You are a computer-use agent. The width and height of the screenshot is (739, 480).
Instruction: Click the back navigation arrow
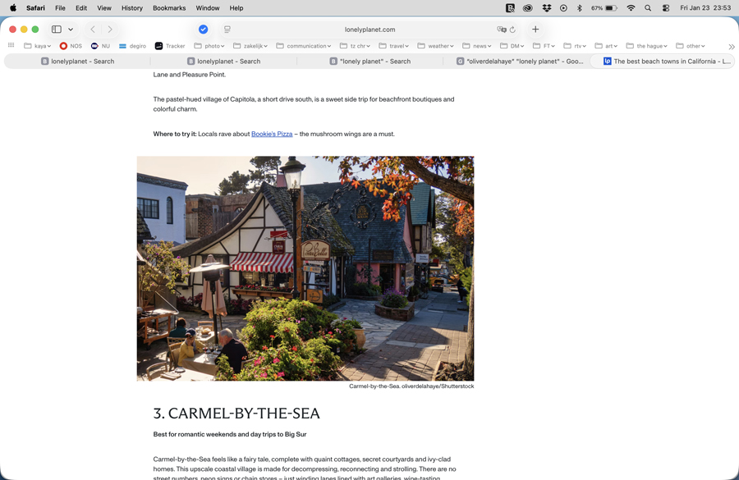(x=93, y=30)
